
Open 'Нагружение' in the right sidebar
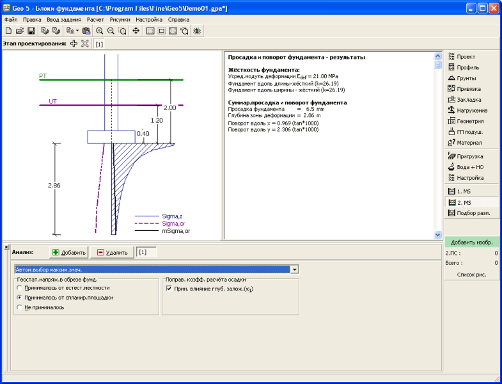pos(469,110)
